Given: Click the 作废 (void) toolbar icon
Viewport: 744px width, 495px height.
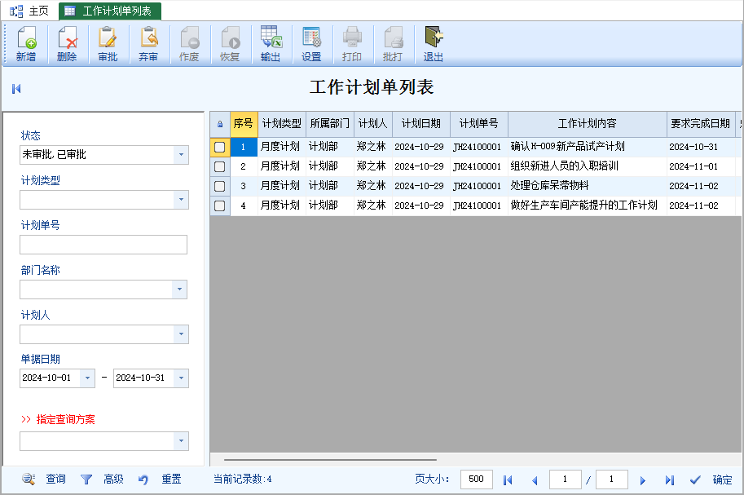Looking at the screenshot, I should pos(189,44).
